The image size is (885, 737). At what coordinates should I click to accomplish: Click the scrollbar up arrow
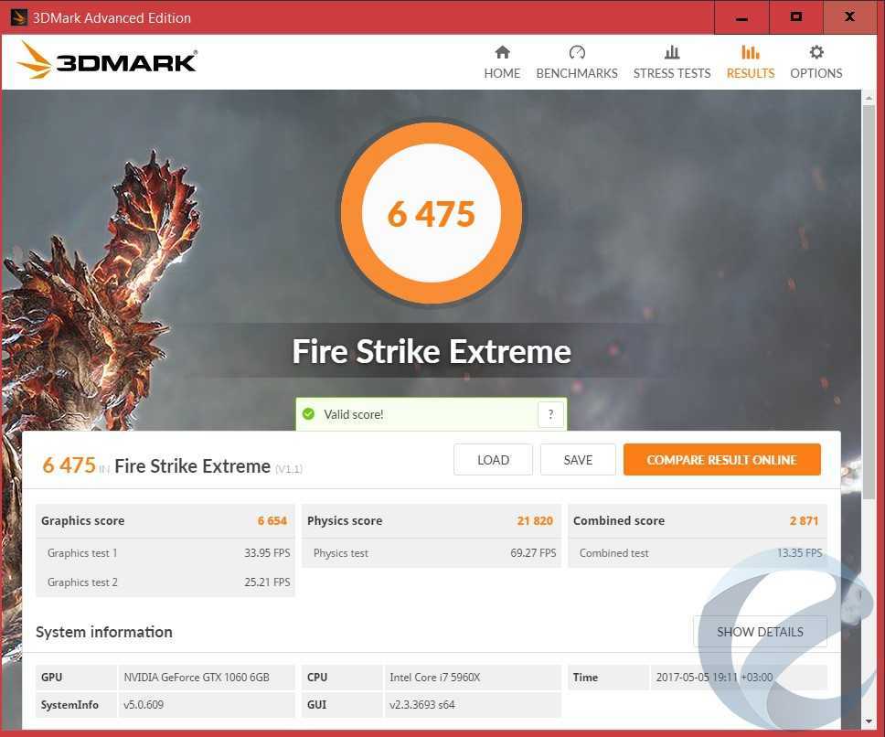[868, 98]
